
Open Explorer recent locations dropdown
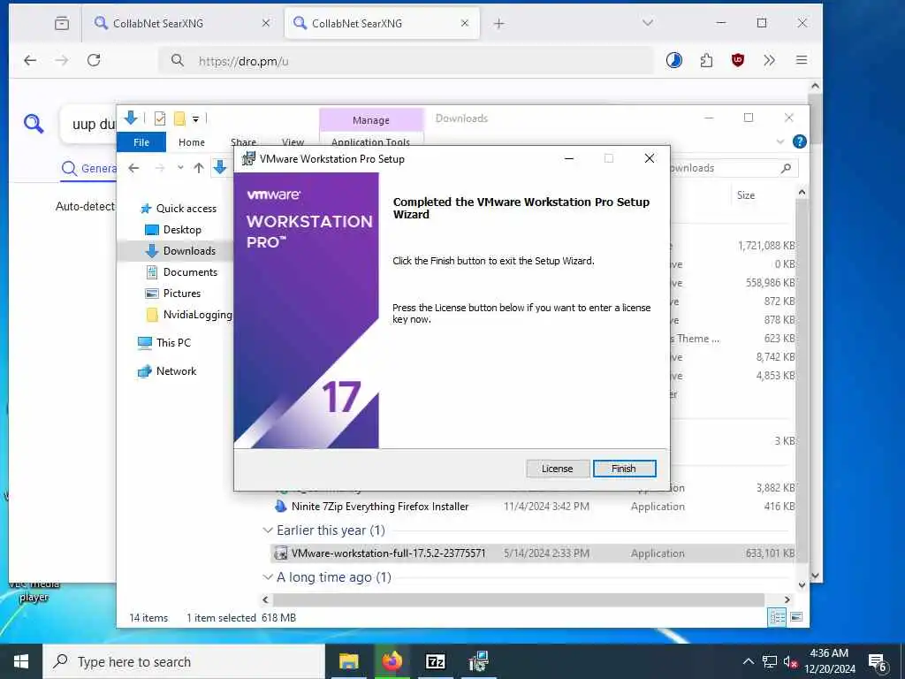point(180,168)
